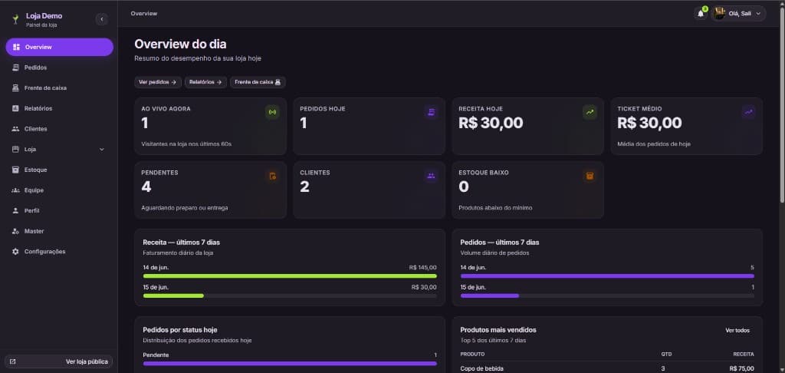Click the 15 de jun. purple orders bar

pyautogui.click(x=490, y=295)
